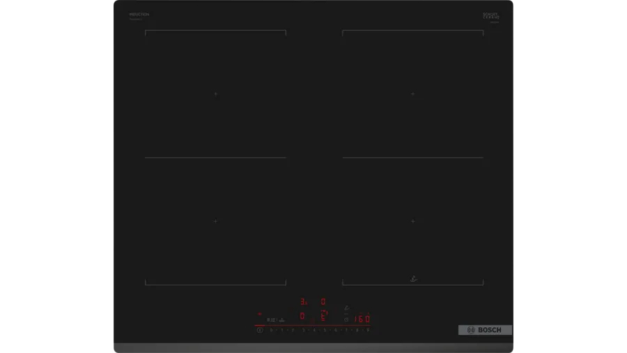The height and width of the screenshot is (353, 627).
Task: Tap the center cross of the bottom-left zone
Action: pos(215,221)
